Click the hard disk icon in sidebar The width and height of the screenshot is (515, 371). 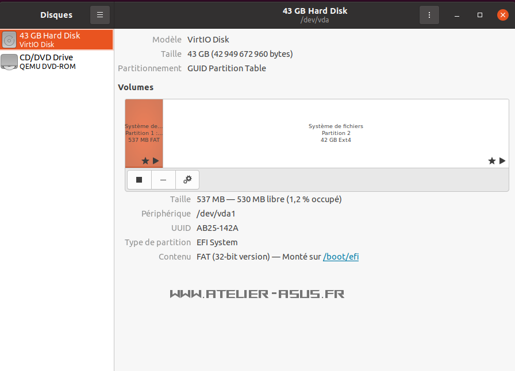coord(9,40)
